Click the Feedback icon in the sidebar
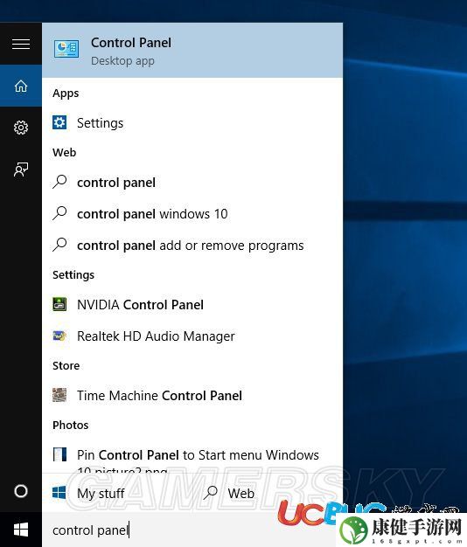 click(x=21, y=170)
